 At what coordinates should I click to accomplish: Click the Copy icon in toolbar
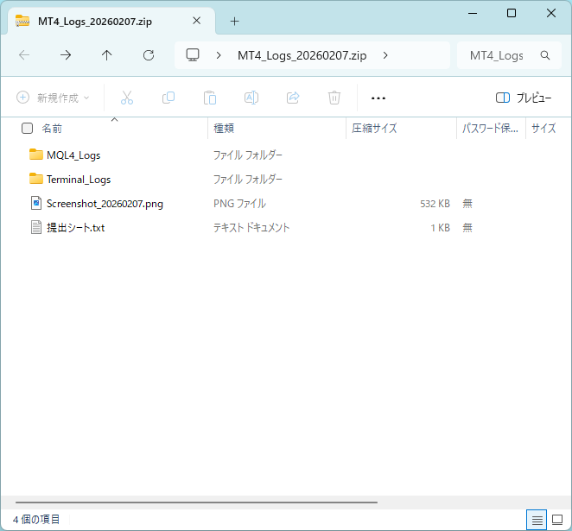pyautogui.click(x=168, y=98)
